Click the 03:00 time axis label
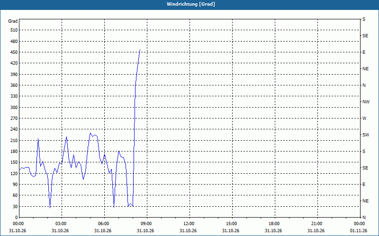 click(x=61, y=224)
